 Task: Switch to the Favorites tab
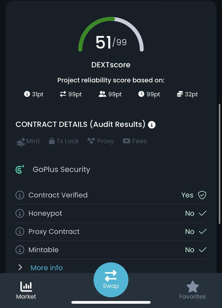(192, 290)
